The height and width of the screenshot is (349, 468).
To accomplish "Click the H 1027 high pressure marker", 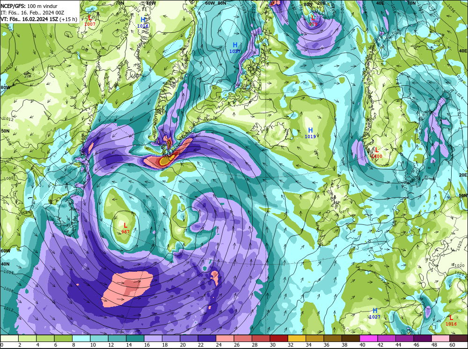I will point(374,313).
